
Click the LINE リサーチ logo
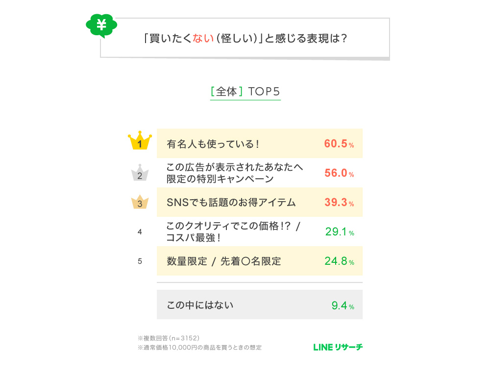point(338,347)
